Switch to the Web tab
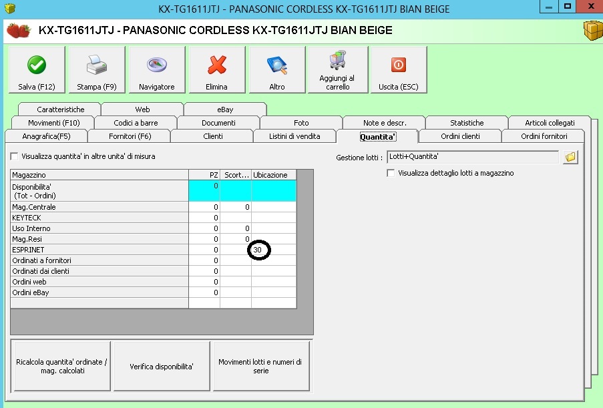This screenshot has height=408, width=603. pyautogui.click(x=142, y=110)
